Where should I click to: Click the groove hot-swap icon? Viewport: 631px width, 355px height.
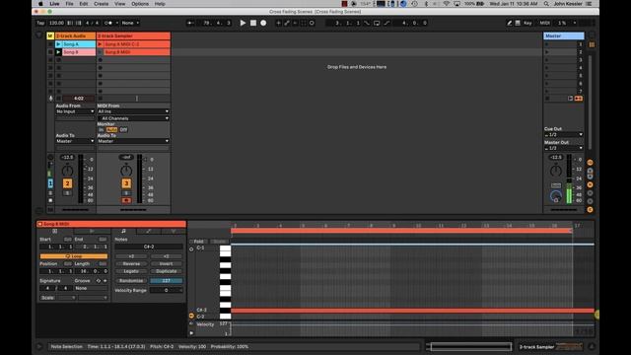pyautogui.click(x=99, y=280)
